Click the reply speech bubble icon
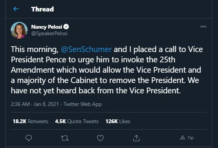218x148 pixels. coord(29,138)
